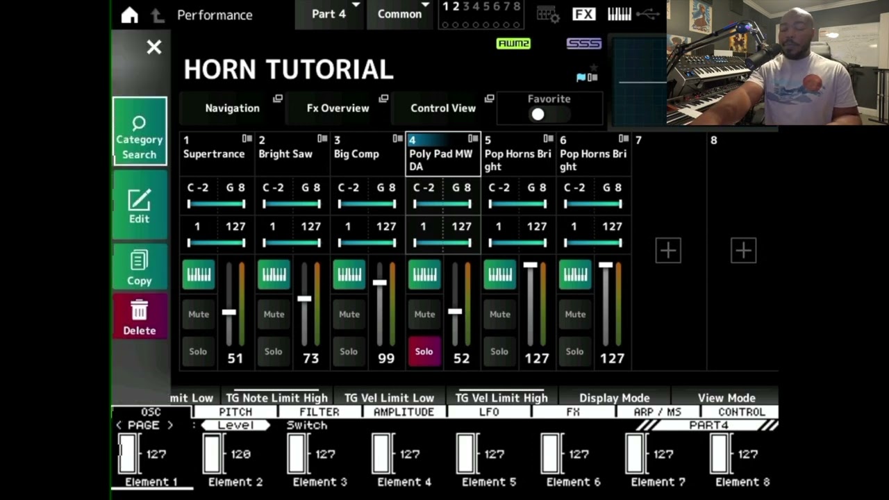The height and width of the screenshot is (500, 889).
Task: Select the TG Vel Limit Low tab
Action: pyautogui.click(x=389, y=398)
